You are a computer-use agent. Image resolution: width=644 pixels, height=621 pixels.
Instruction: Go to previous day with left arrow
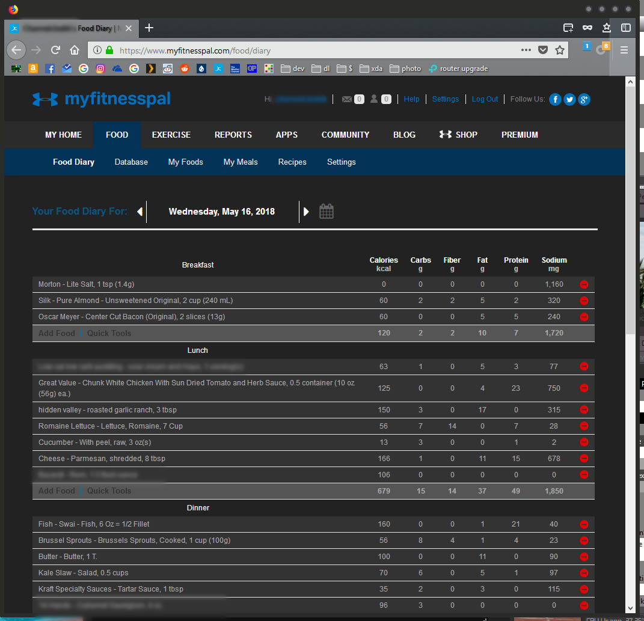tap(140, 212)
